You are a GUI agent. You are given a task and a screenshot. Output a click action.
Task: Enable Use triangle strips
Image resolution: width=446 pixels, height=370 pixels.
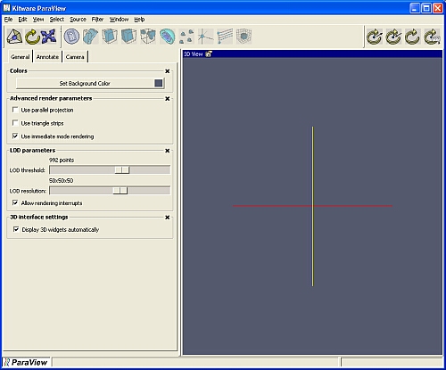[15, 123]
